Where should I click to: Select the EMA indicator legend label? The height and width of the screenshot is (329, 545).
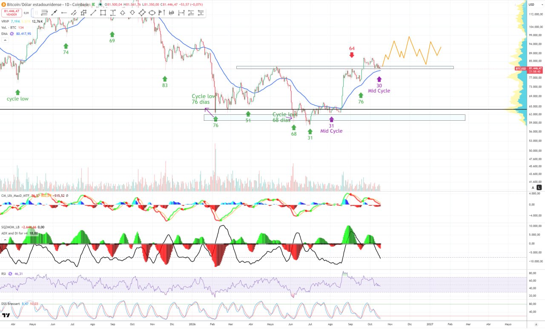pos(4,34)
